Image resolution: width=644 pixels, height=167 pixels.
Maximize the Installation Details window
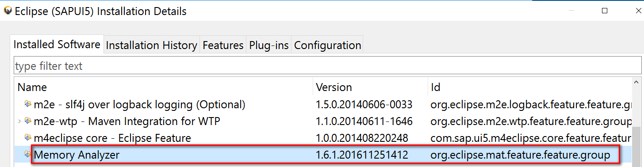coord(605,10)
